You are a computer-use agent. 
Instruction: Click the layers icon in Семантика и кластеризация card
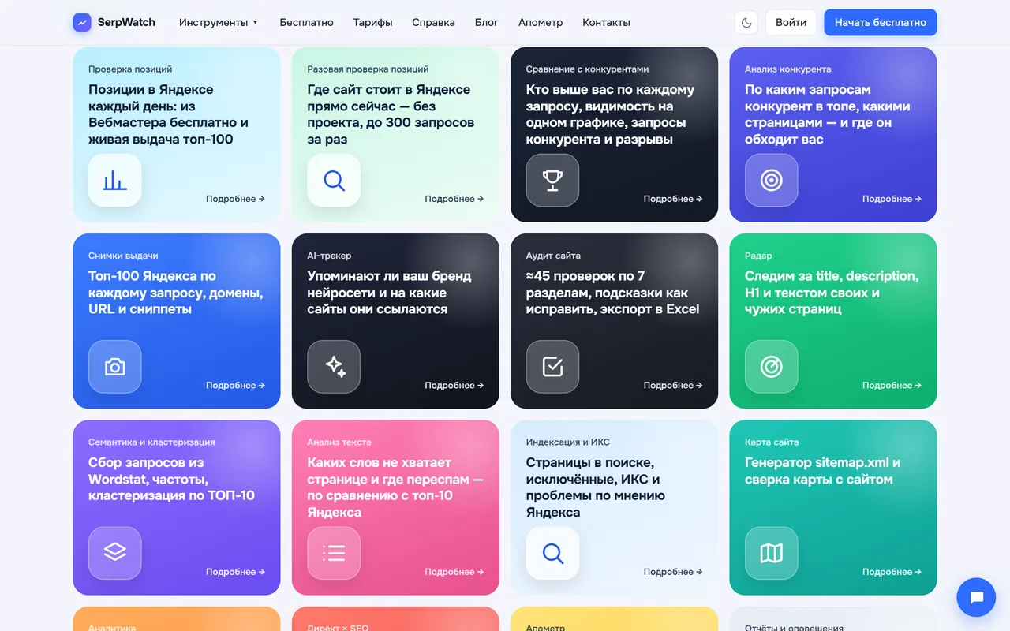click(115, 554)
